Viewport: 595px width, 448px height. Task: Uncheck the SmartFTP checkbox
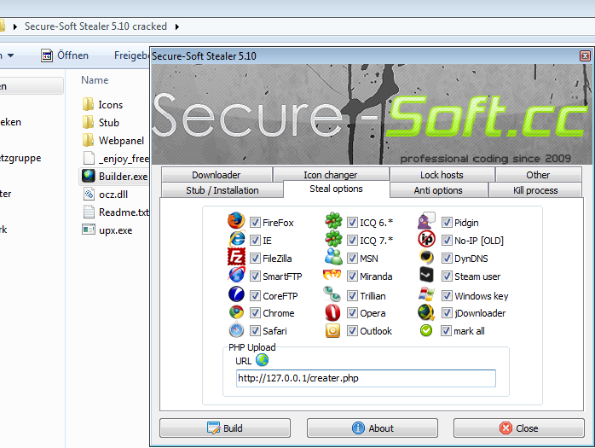coord(255,276)
